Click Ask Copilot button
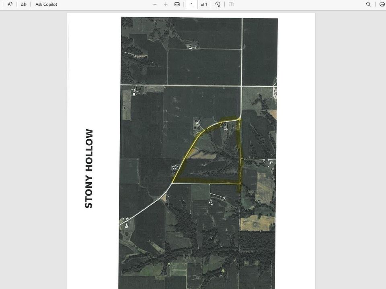The image size is (386, 289). pos(46,4)
